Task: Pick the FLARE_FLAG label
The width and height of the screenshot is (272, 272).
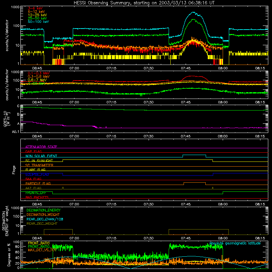Action: tap(35, 170)
